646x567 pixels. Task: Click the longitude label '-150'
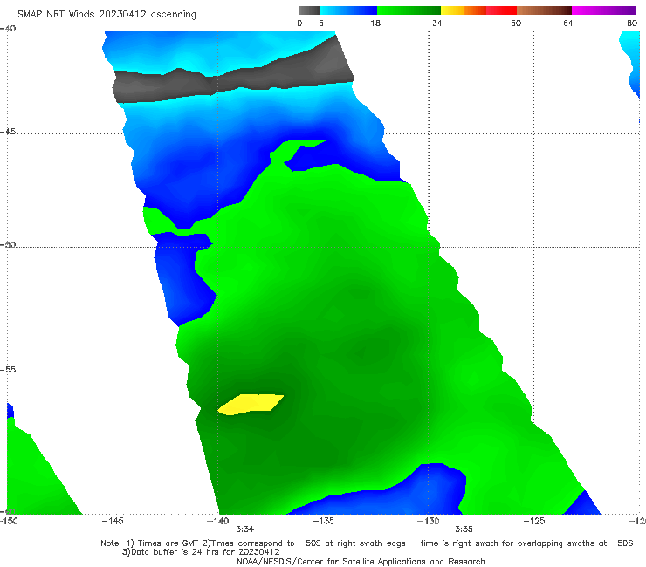point(8,521)
